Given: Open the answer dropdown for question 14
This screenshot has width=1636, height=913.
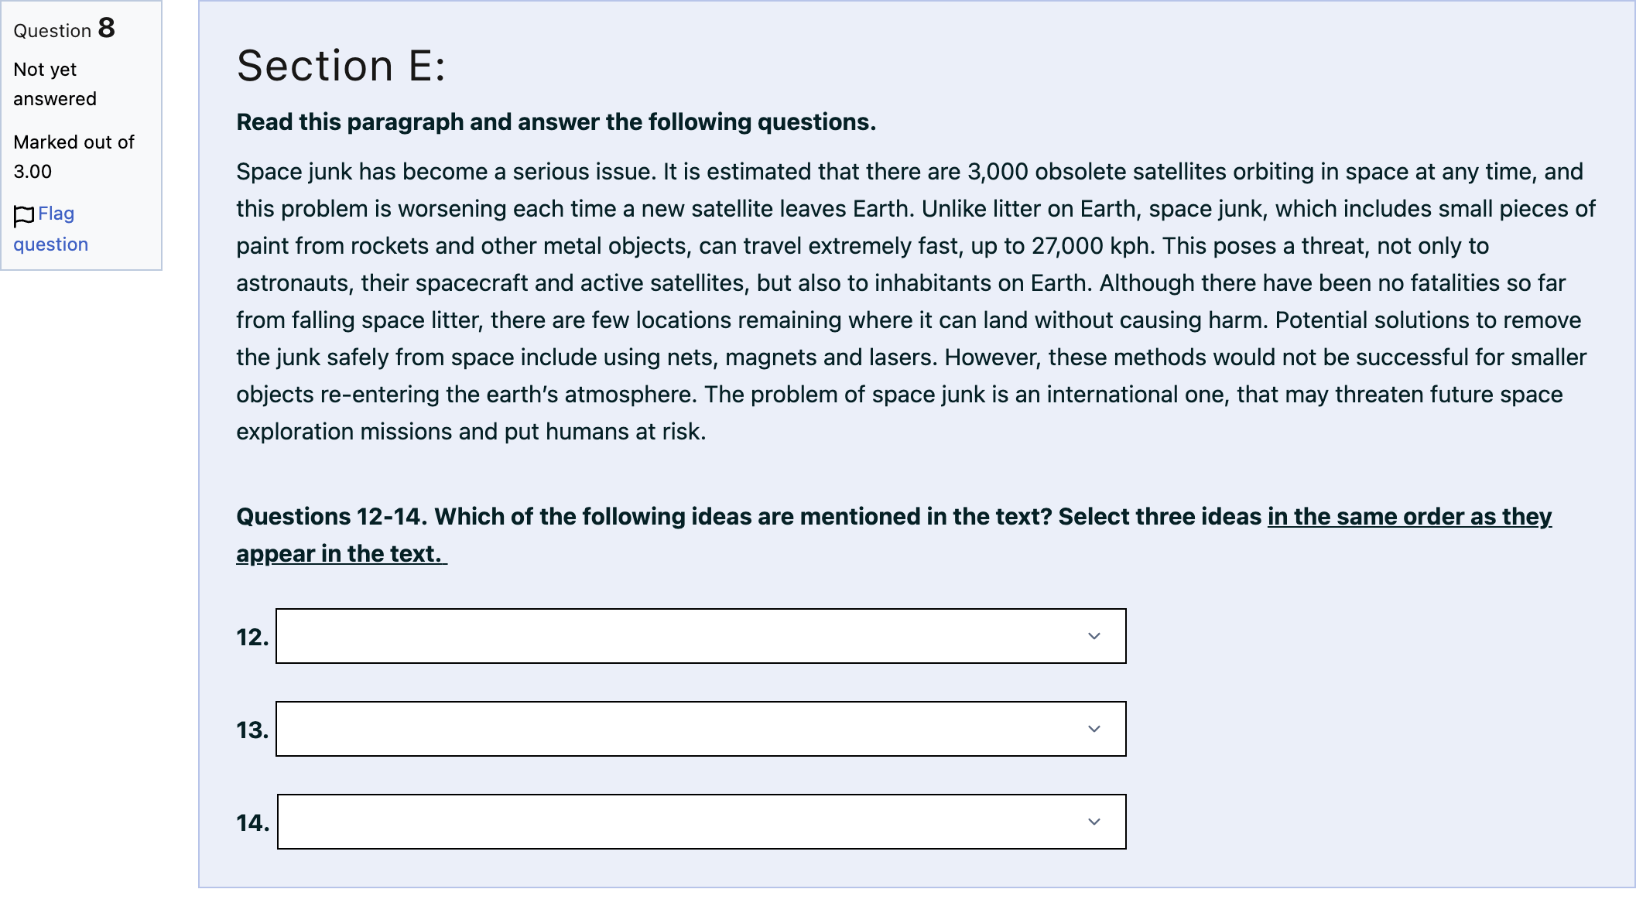Looking at the screenshot, I should [x=701, y=822].
